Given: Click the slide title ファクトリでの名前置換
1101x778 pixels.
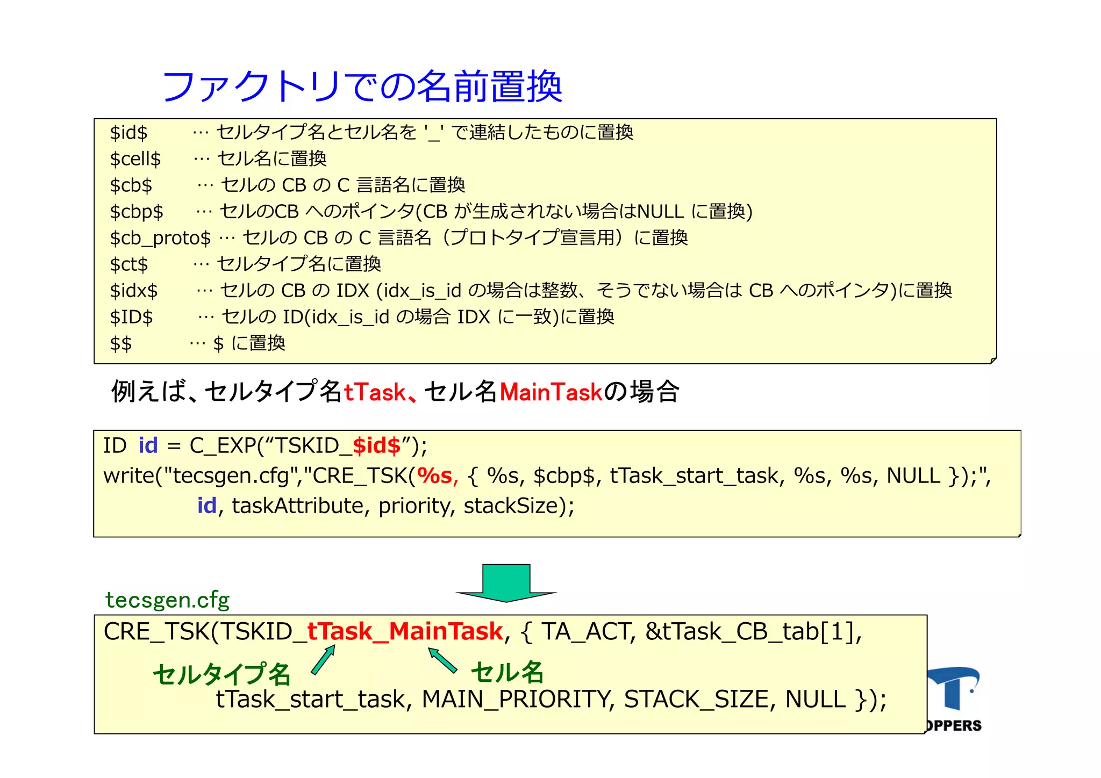Looking at the screenshot, I should point(362,87).
